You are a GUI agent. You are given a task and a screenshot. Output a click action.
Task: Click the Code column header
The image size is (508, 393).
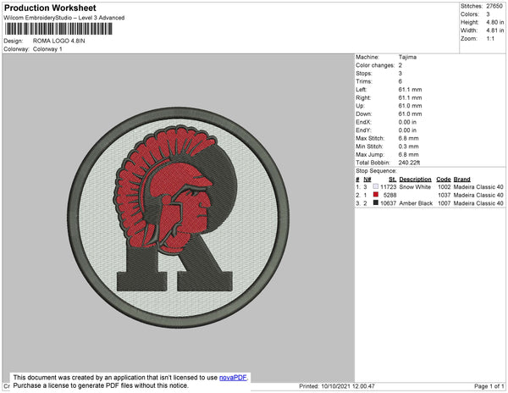pyautogui.click(x=443, y=180)
